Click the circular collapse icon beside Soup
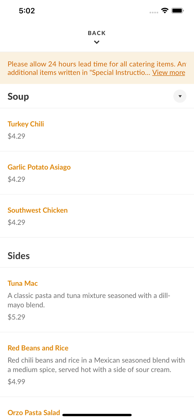Screen dimensions: 194x420 [180, 96]
